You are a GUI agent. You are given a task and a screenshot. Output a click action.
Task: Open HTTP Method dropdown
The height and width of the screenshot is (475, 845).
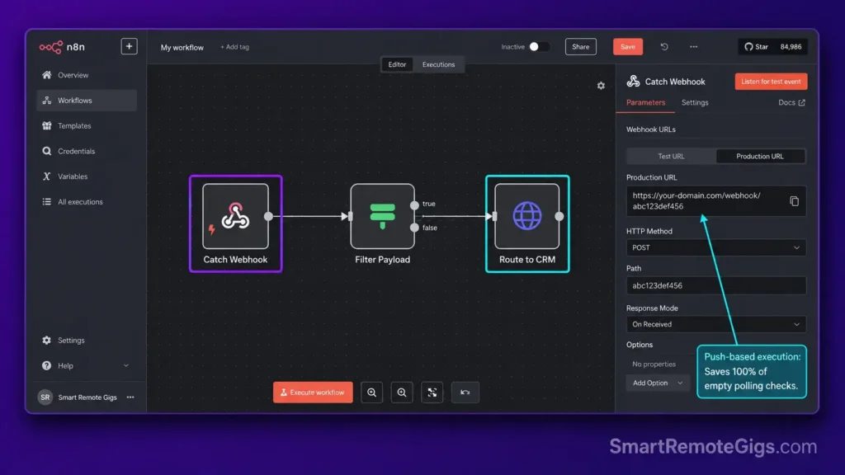[716, 247]
